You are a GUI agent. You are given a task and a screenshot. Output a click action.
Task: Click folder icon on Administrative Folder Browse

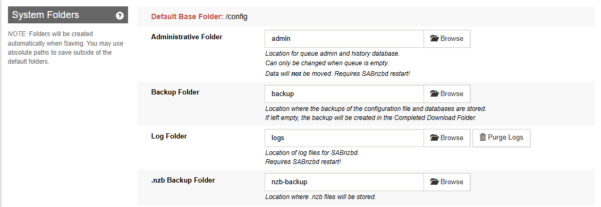(x=434, y=39)
